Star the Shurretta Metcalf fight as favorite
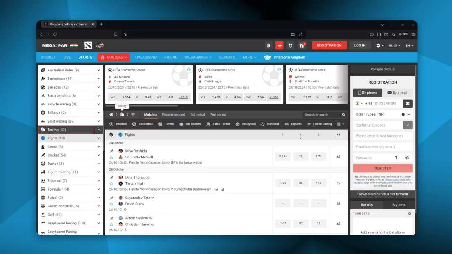Viewport: 452px width, 254px height. pyautogui.click(x=111, y=157)
